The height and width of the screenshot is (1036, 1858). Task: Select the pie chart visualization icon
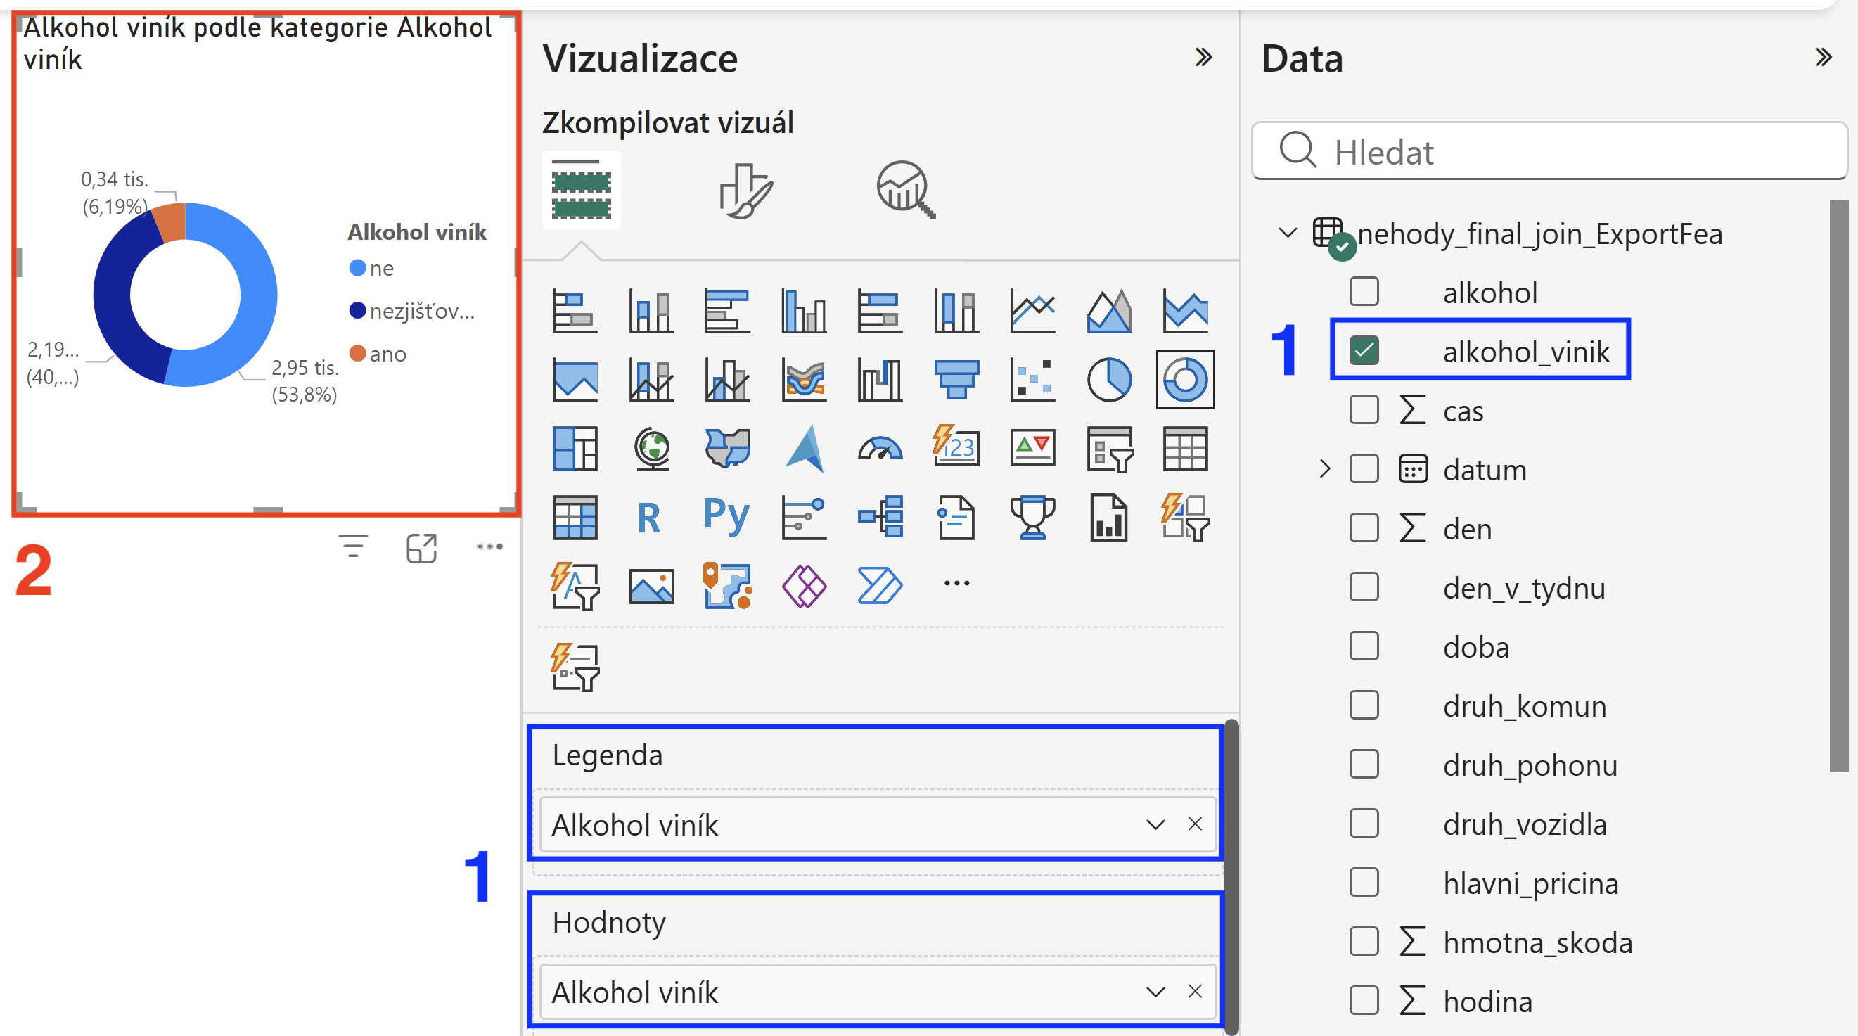[x=1108, y=380]
